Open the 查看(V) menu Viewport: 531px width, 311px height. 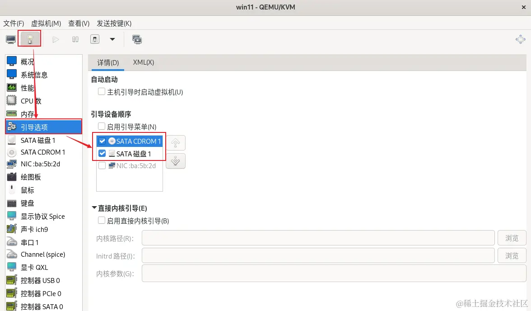pos(79,24)
